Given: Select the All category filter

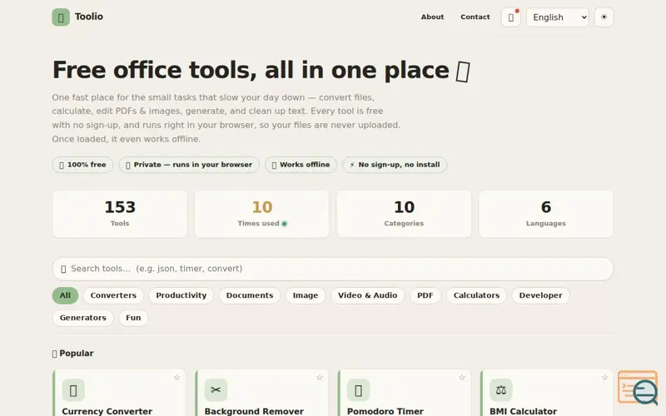Looking at the screenshot, I should [x=65, y=295].
